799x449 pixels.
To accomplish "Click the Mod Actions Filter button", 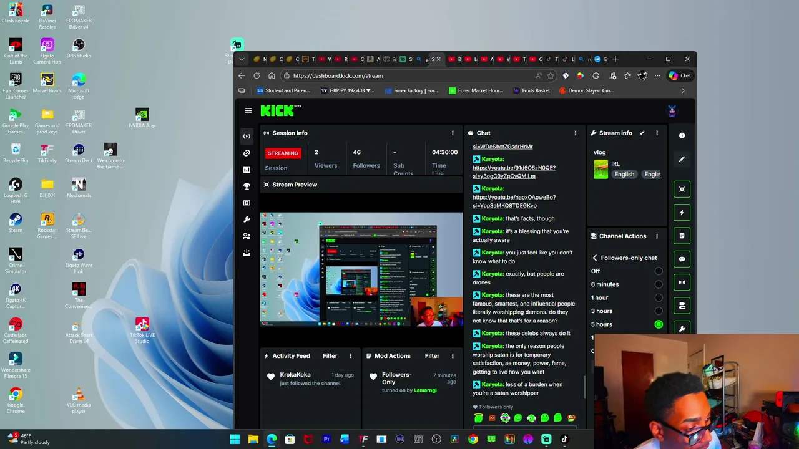I will tap(432, 356).
